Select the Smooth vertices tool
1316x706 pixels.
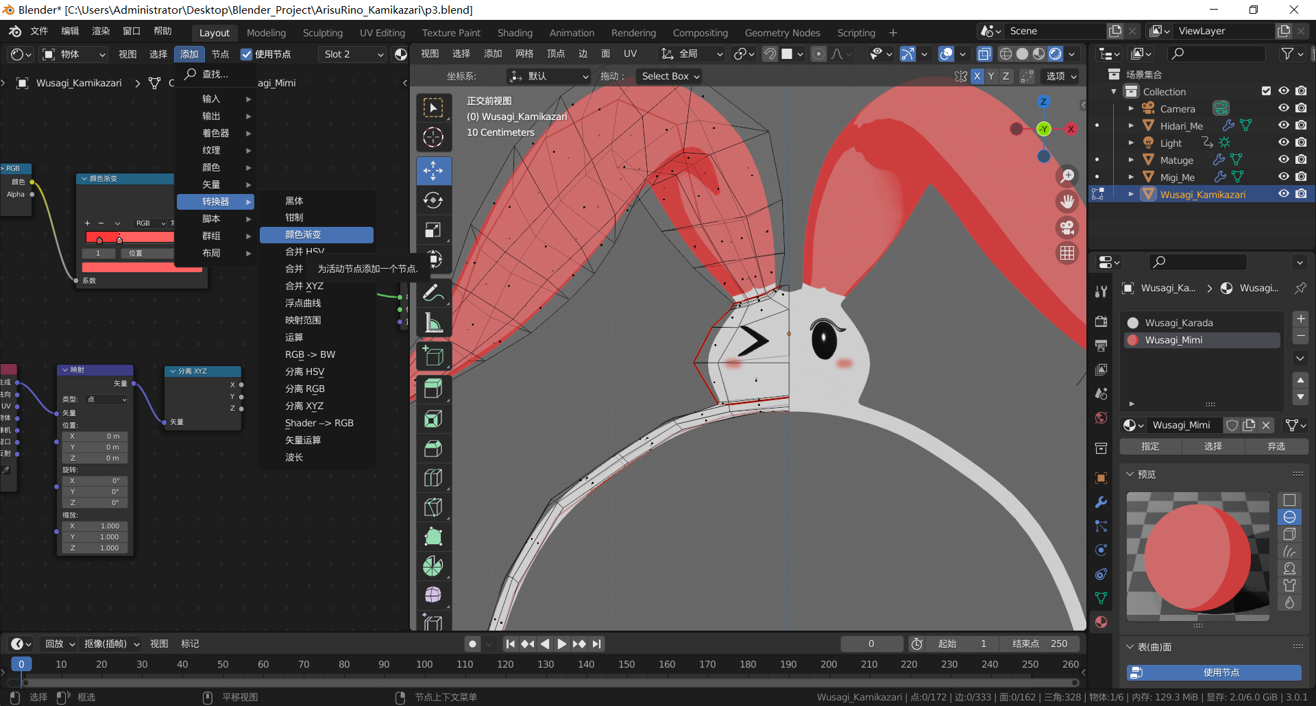tap(433, 595)
